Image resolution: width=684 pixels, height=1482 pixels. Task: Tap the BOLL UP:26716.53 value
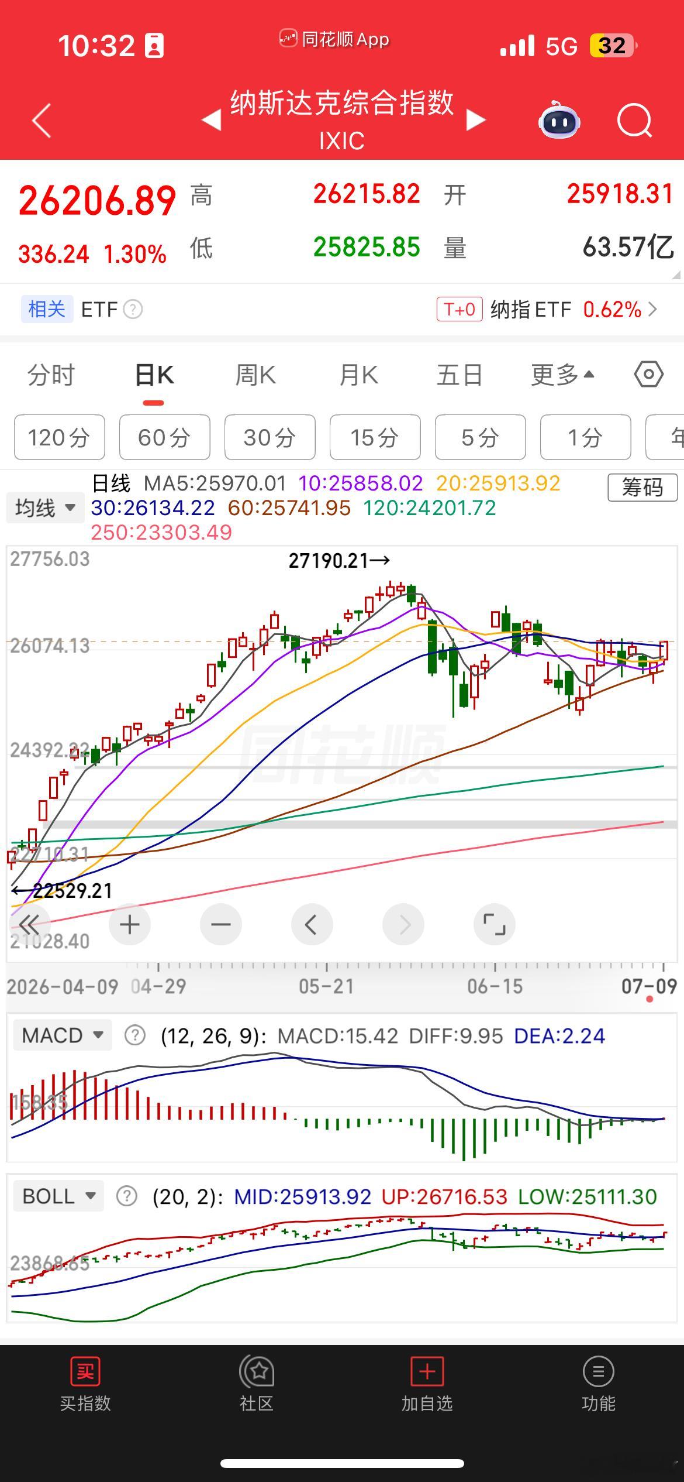[444, 1197]
